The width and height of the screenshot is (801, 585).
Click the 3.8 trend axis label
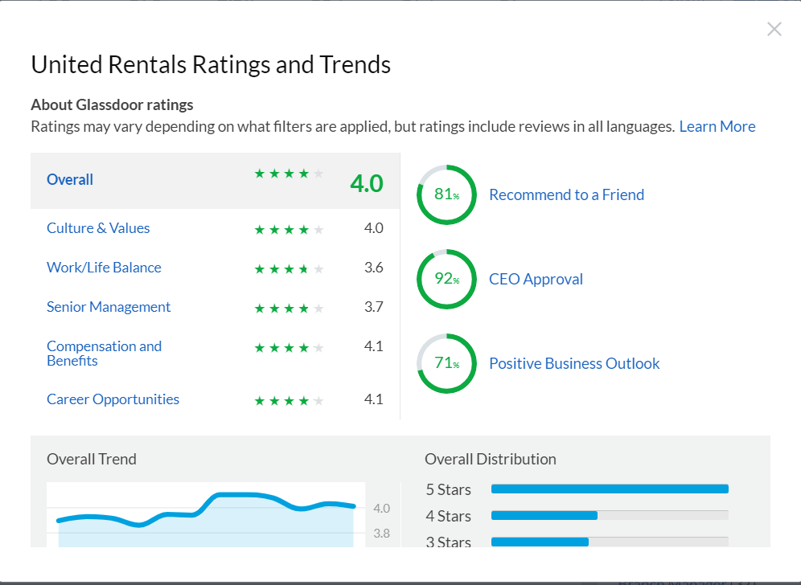coord(381,534)
